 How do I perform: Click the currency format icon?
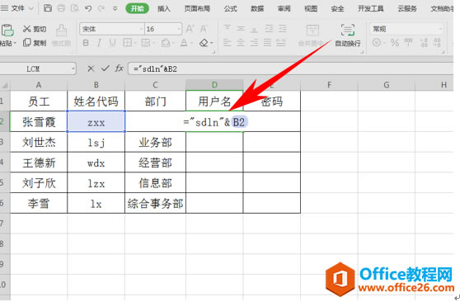pos(377,43)
